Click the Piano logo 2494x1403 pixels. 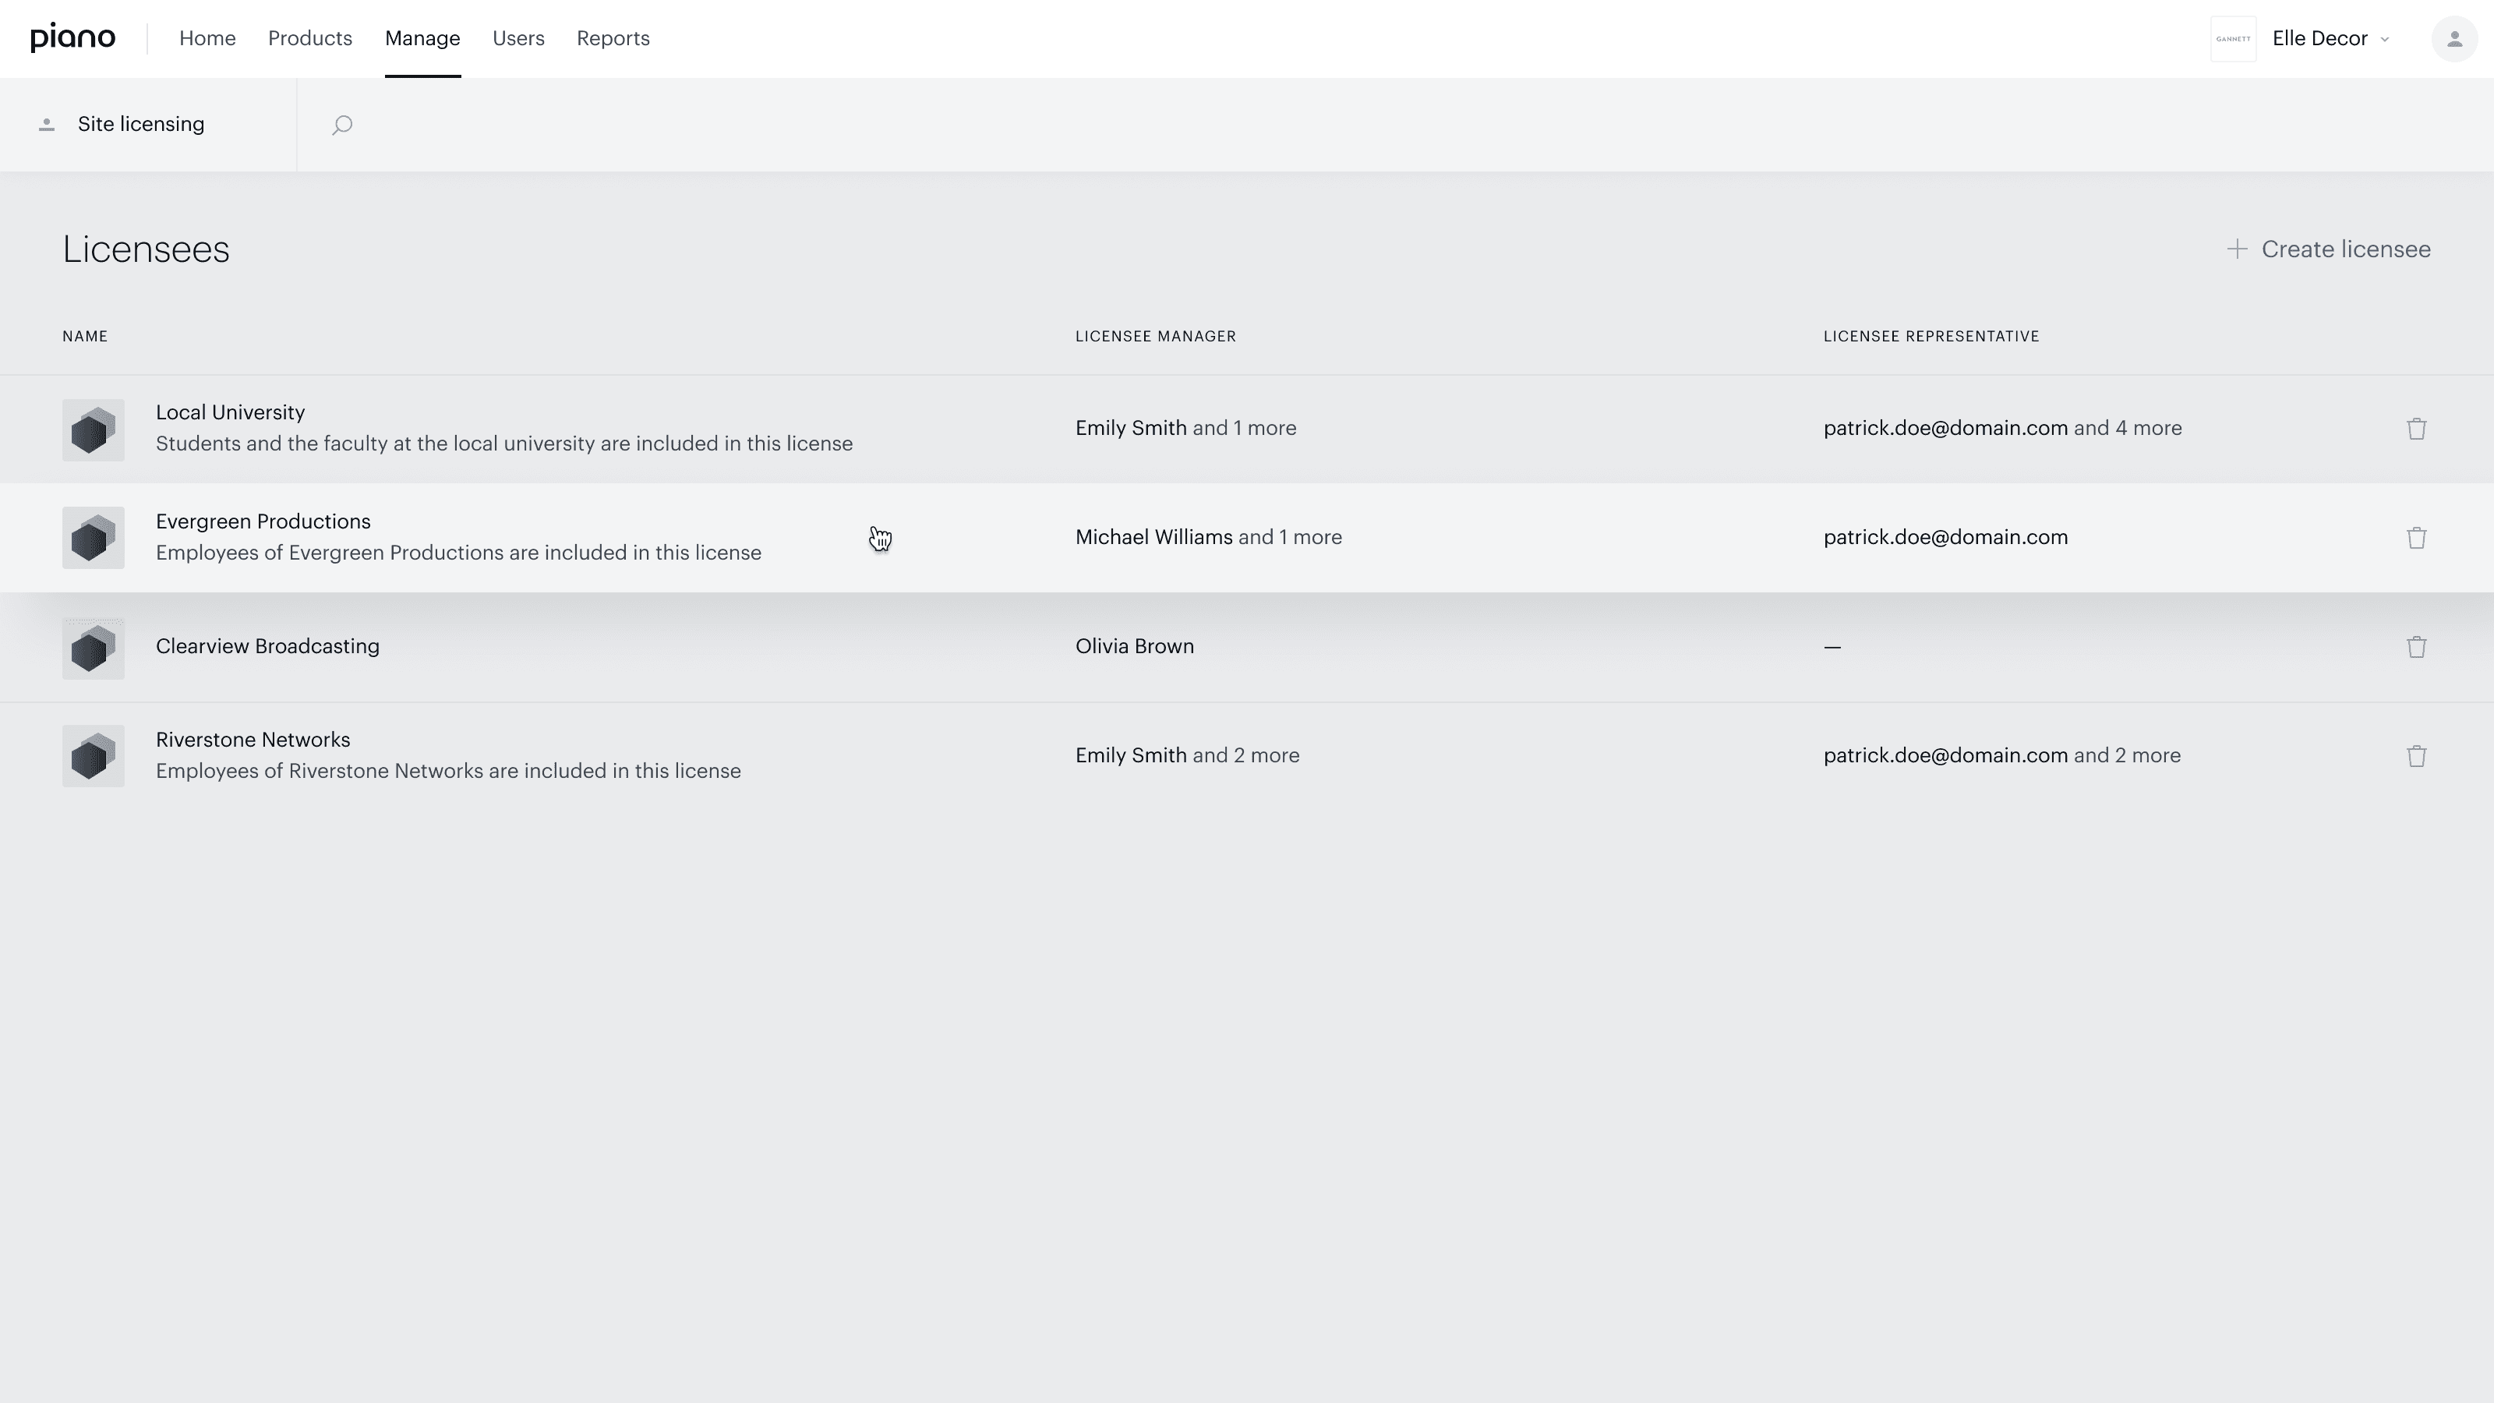coord(72,37)
